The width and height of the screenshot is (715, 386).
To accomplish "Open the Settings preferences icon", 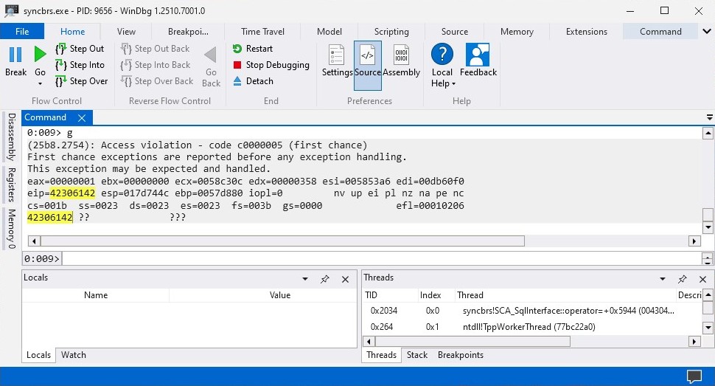I will coord(337,61).
